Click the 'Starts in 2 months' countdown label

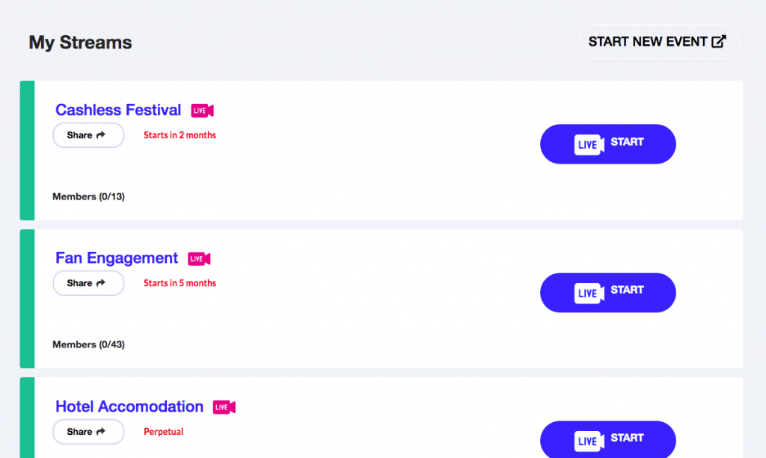(x=180, y=135)
